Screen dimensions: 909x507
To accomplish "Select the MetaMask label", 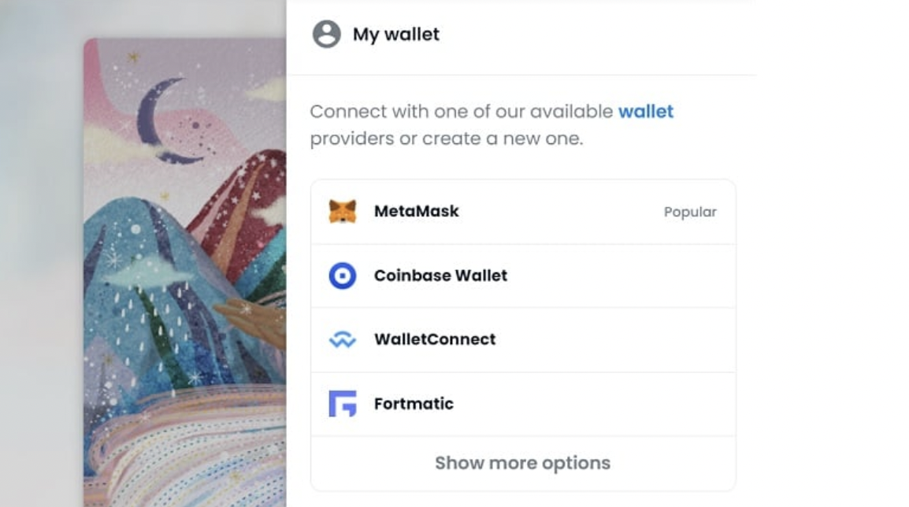I will click(417, 211).
